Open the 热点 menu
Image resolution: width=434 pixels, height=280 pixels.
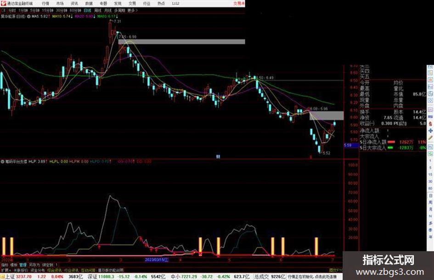[161, 4]
